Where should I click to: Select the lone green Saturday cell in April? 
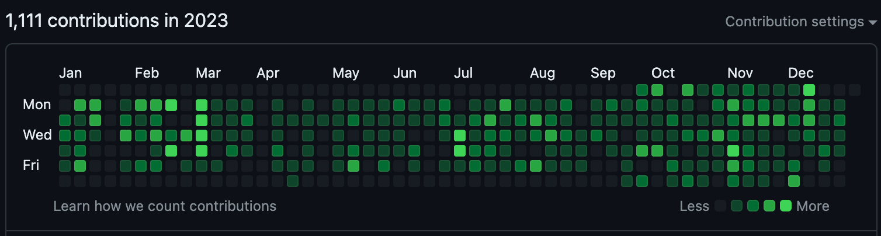(293, 181)
